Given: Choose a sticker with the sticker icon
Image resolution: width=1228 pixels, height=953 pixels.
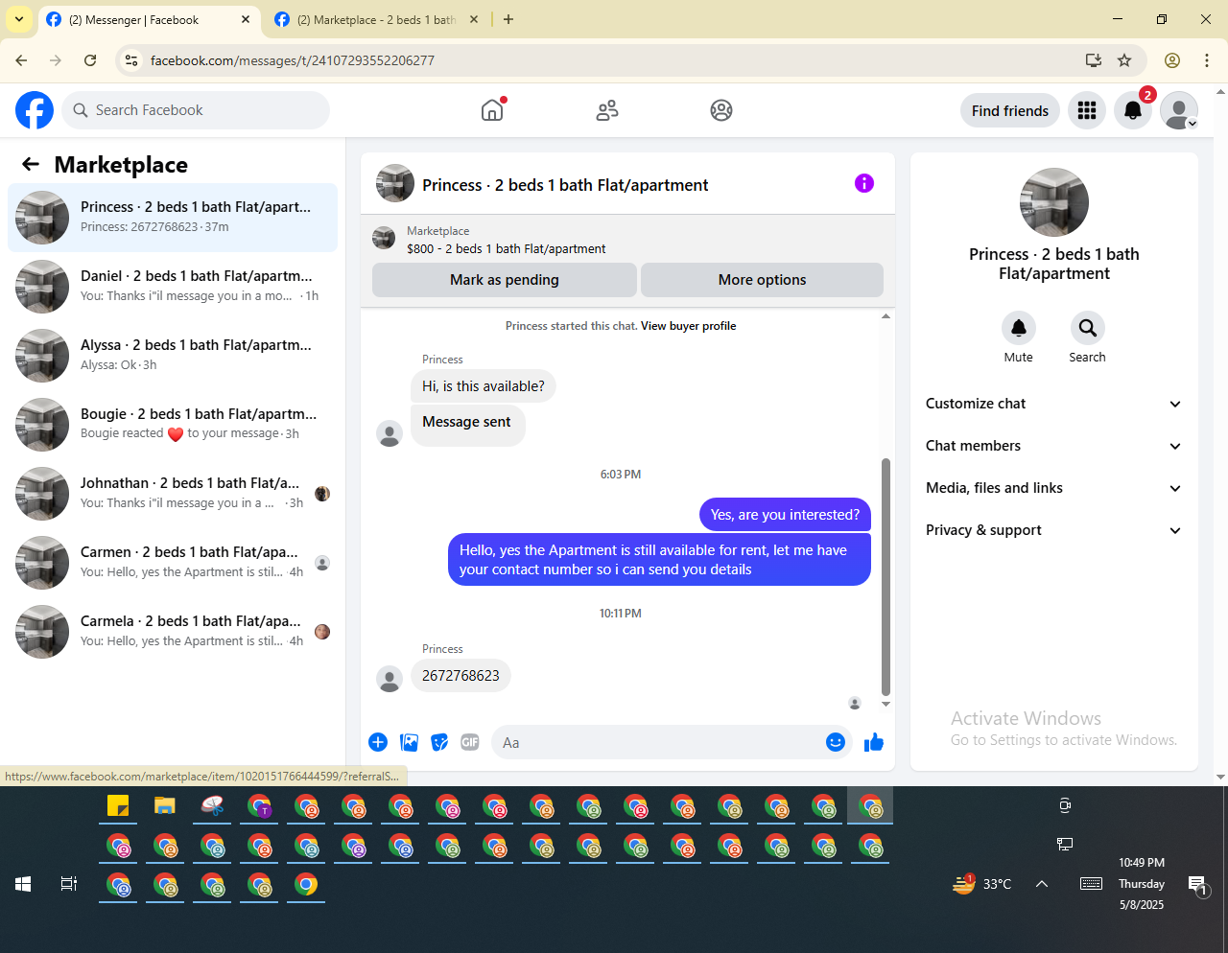Looking at the screenshot, I should pos(439,742).
